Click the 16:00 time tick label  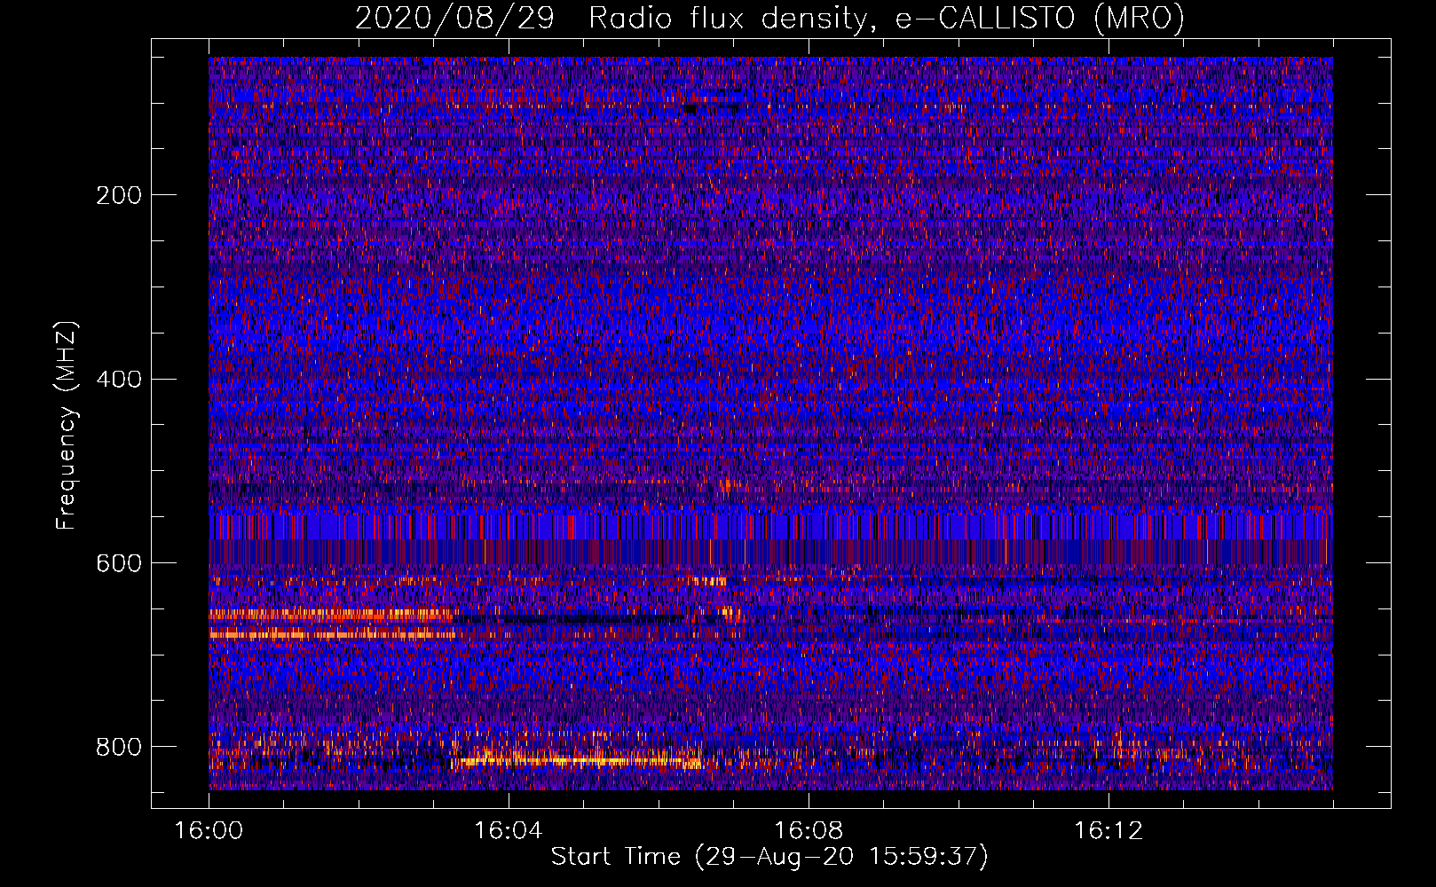[209, 831]
